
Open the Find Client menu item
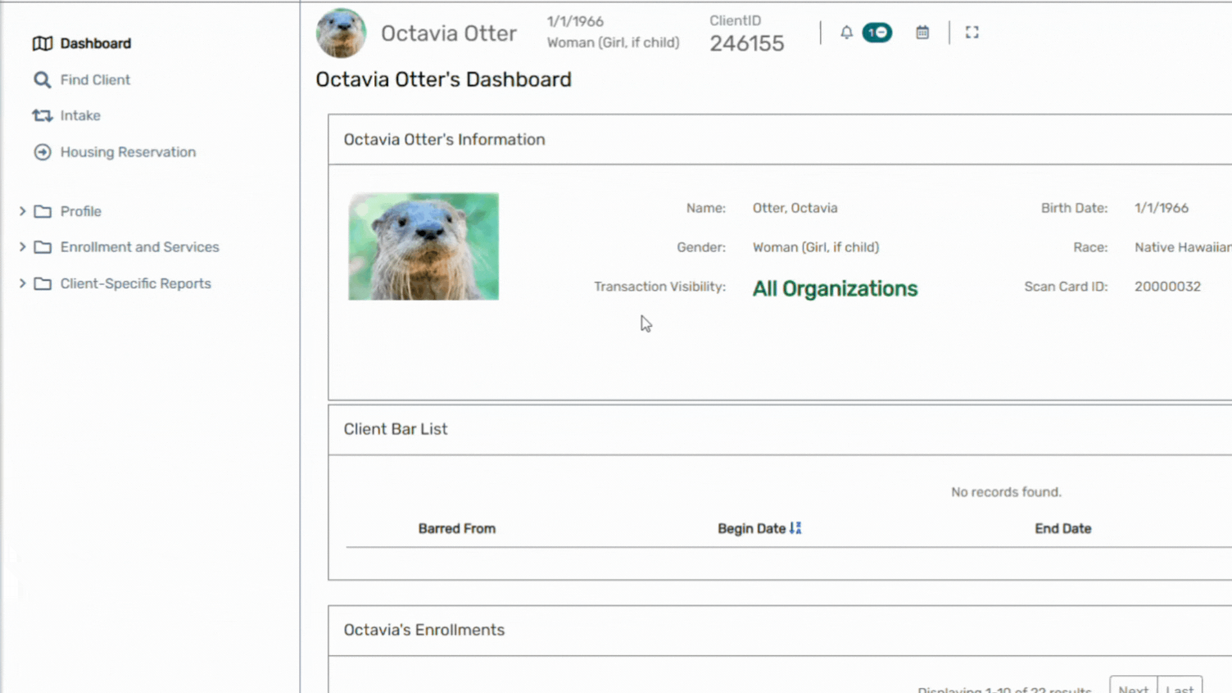click(95, 80)
